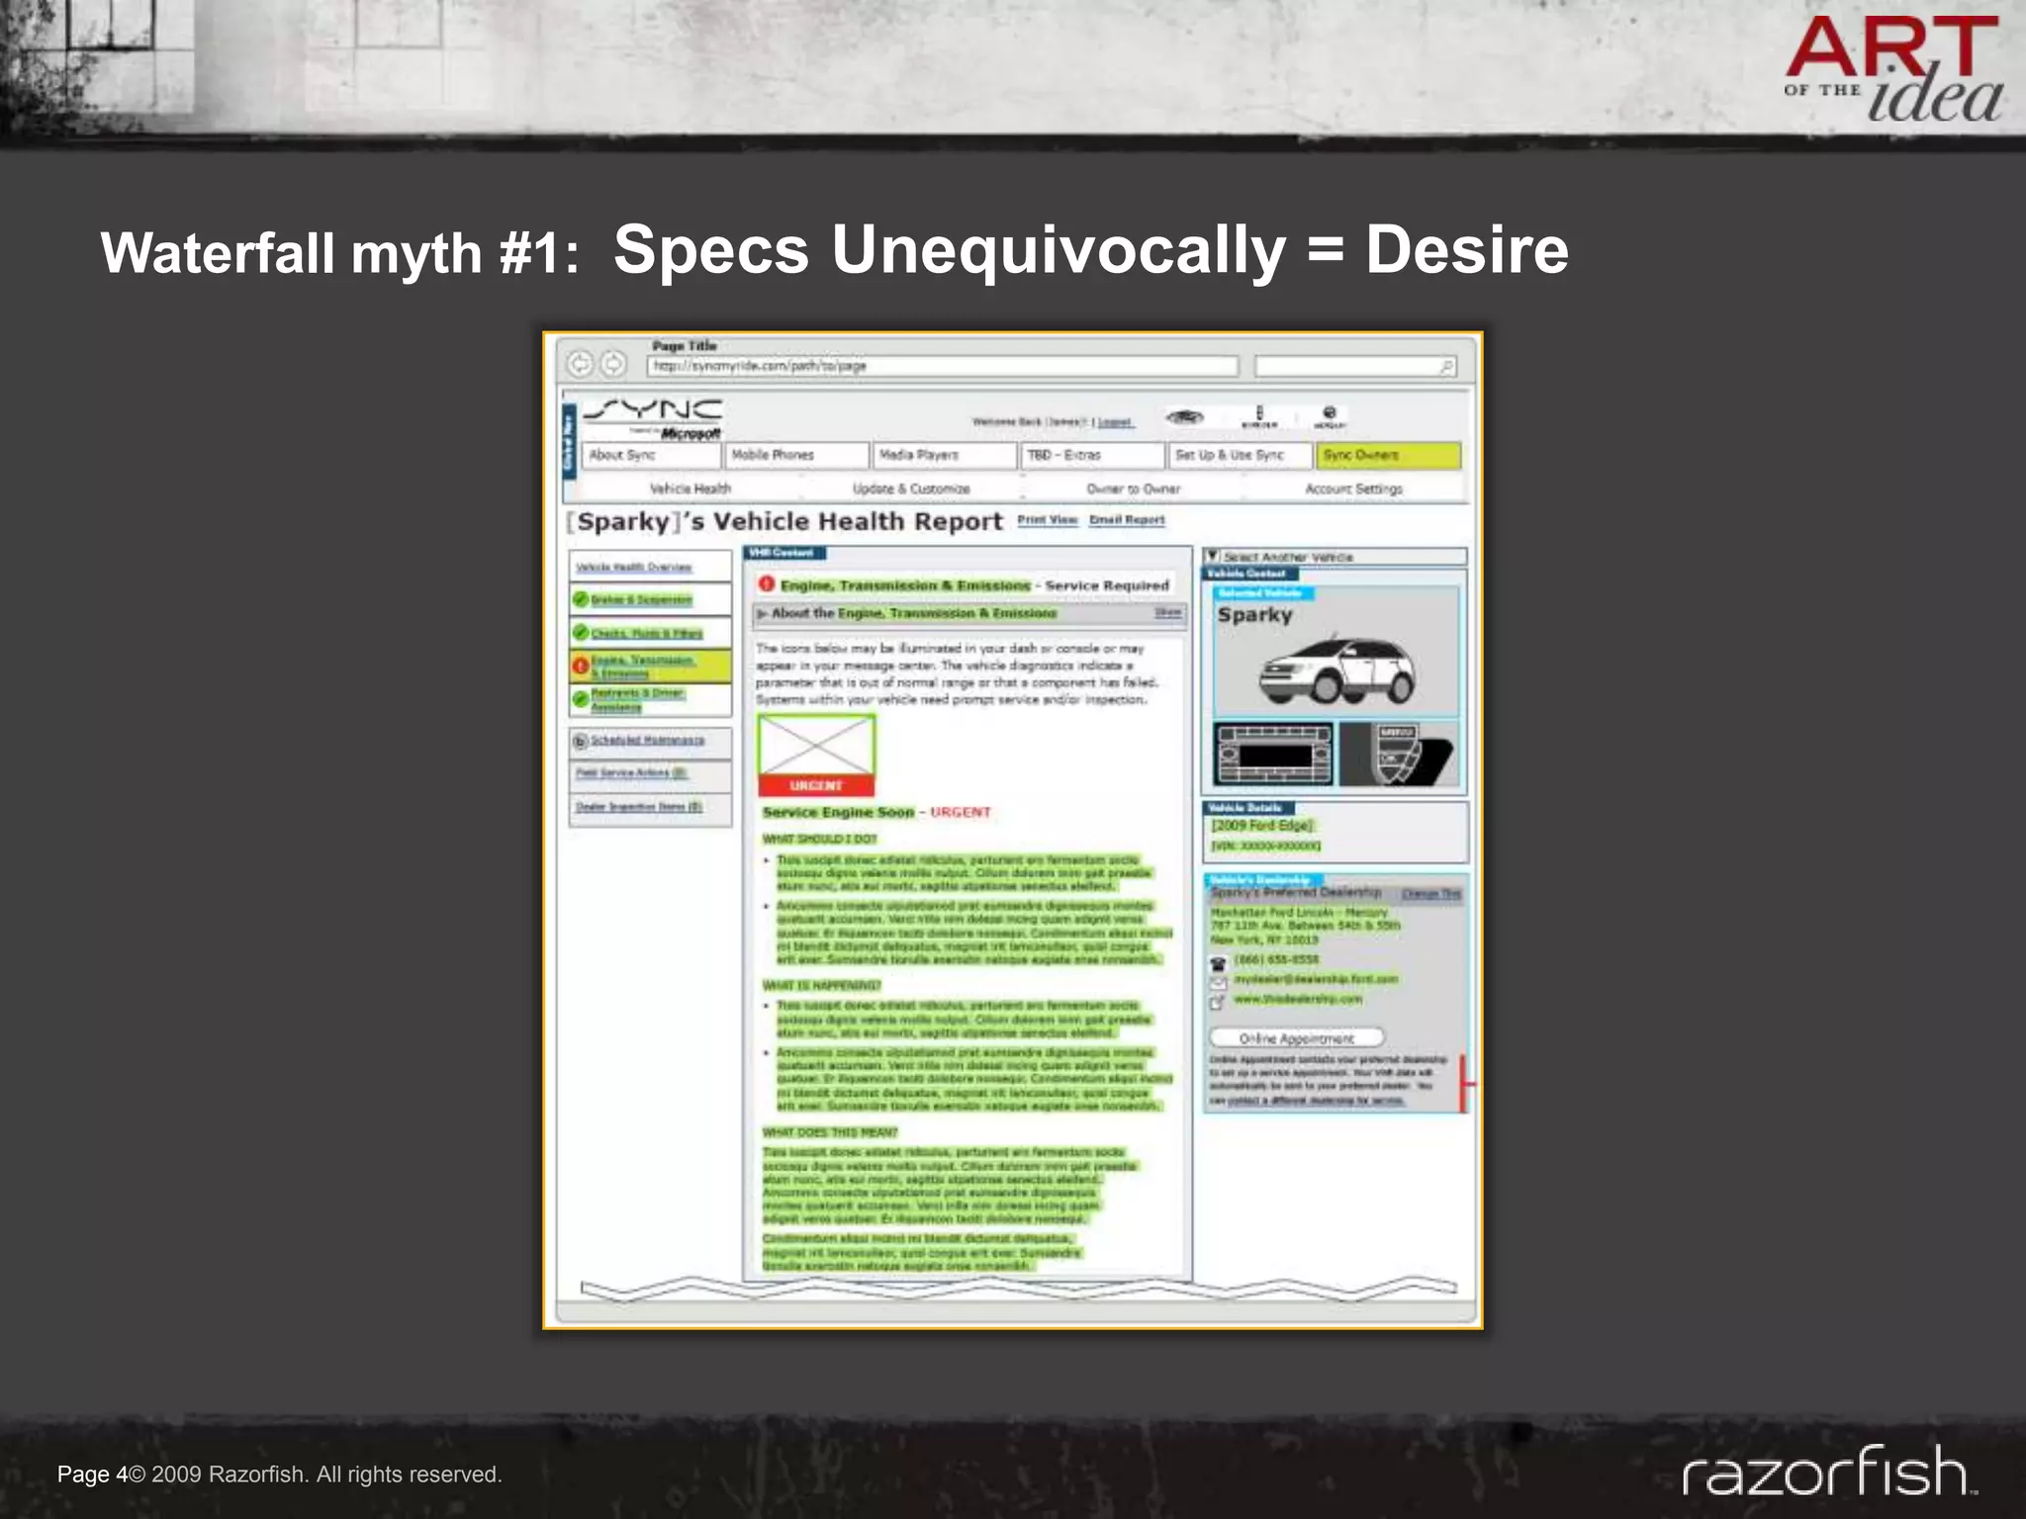Click the browser forward arrow button

613,365
